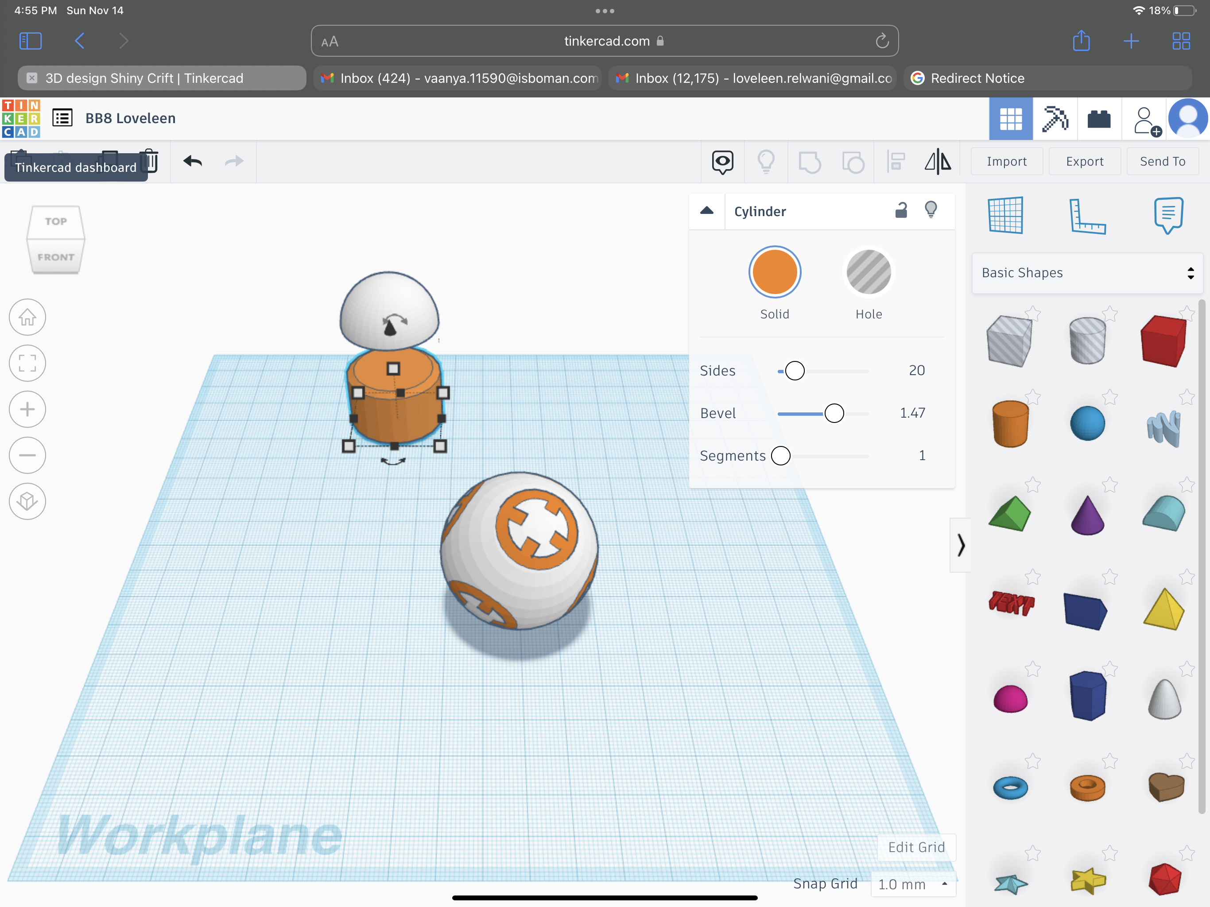Image resolution: width=1210 pixels, height=907 pixels.
Task: Go back in Safari
Action: point(79,41)
